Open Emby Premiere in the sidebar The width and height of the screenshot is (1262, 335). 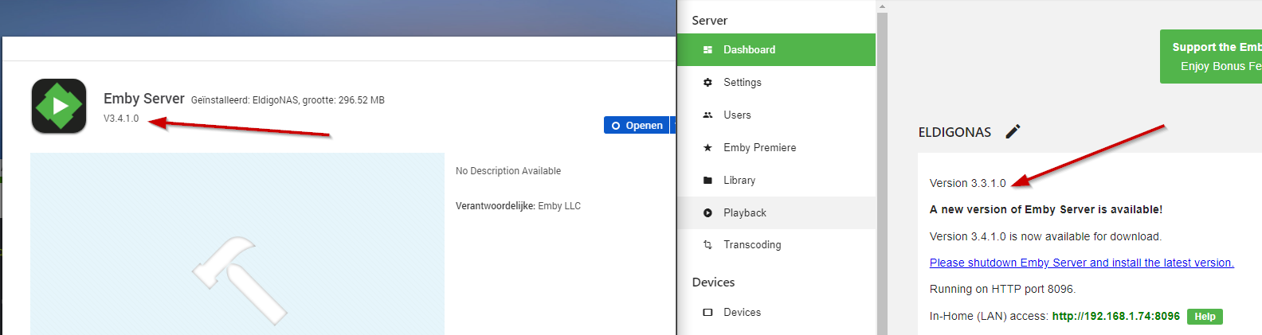pos(776,147)
